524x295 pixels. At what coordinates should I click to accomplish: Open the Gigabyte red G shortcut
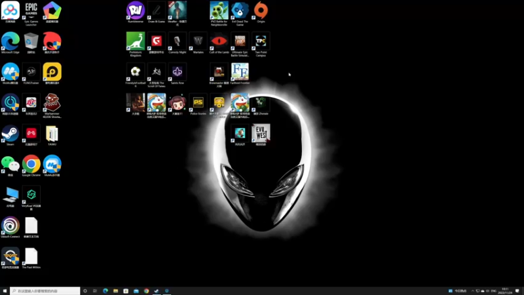(157, 43)
